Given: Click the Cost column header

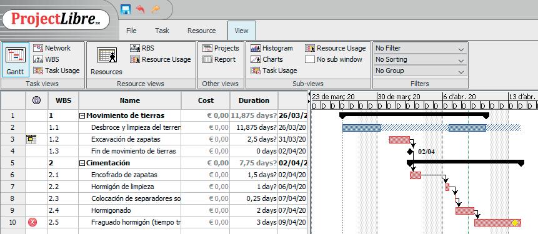Looking at the screenshot, I should click(x=206, y=100).
